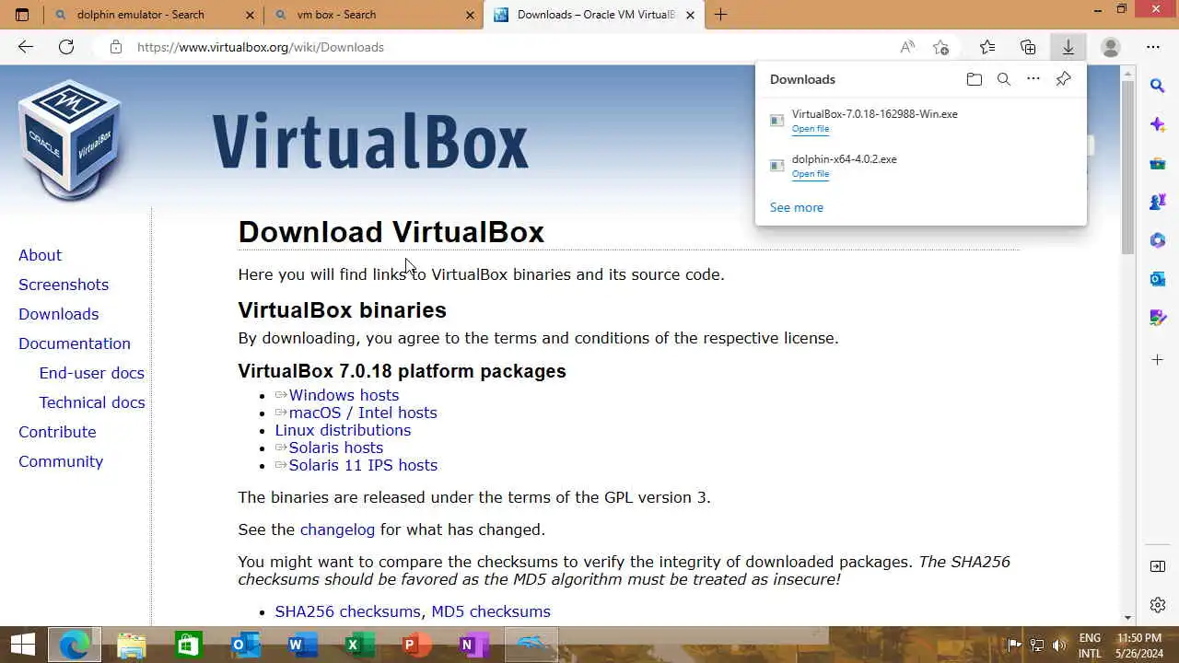
Task: Open the sidebar Microsoft 365 icon
Action: click(x=1158, y=240)
